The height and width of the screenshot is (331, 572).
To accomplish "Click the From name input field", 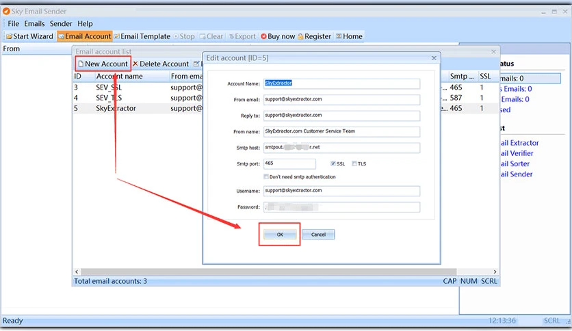I will point(341,131).
